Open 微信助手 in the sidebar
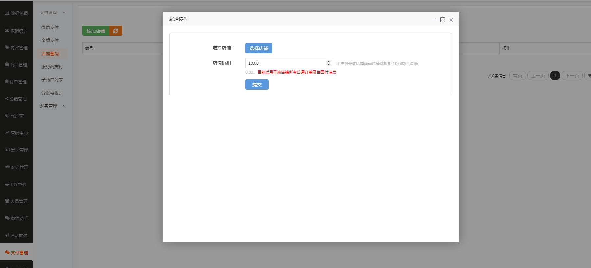The height and width of the screenshot is (268, 591). [x=16, y=218]
